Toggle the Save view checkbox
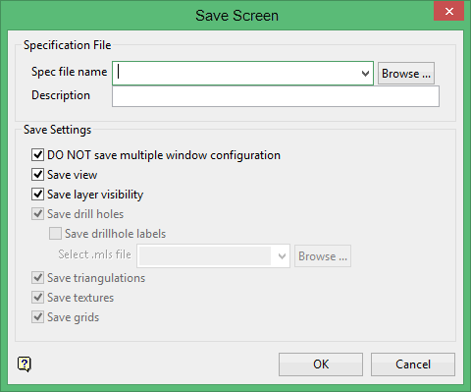 tap(37, 175)
